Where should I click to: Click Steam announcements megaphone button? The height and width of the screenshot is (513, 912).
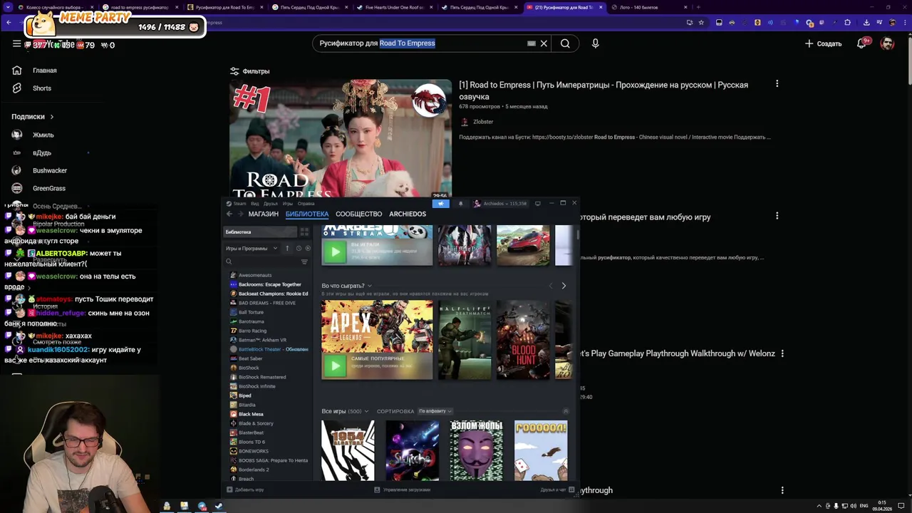tap(441, 204)
